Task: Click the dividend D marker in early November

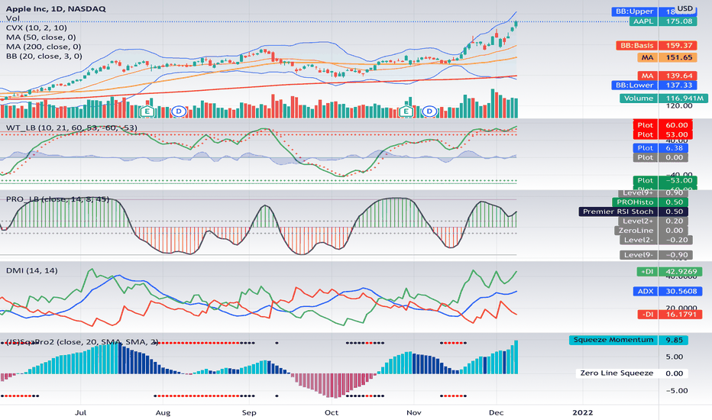Action: click(429, 111)
